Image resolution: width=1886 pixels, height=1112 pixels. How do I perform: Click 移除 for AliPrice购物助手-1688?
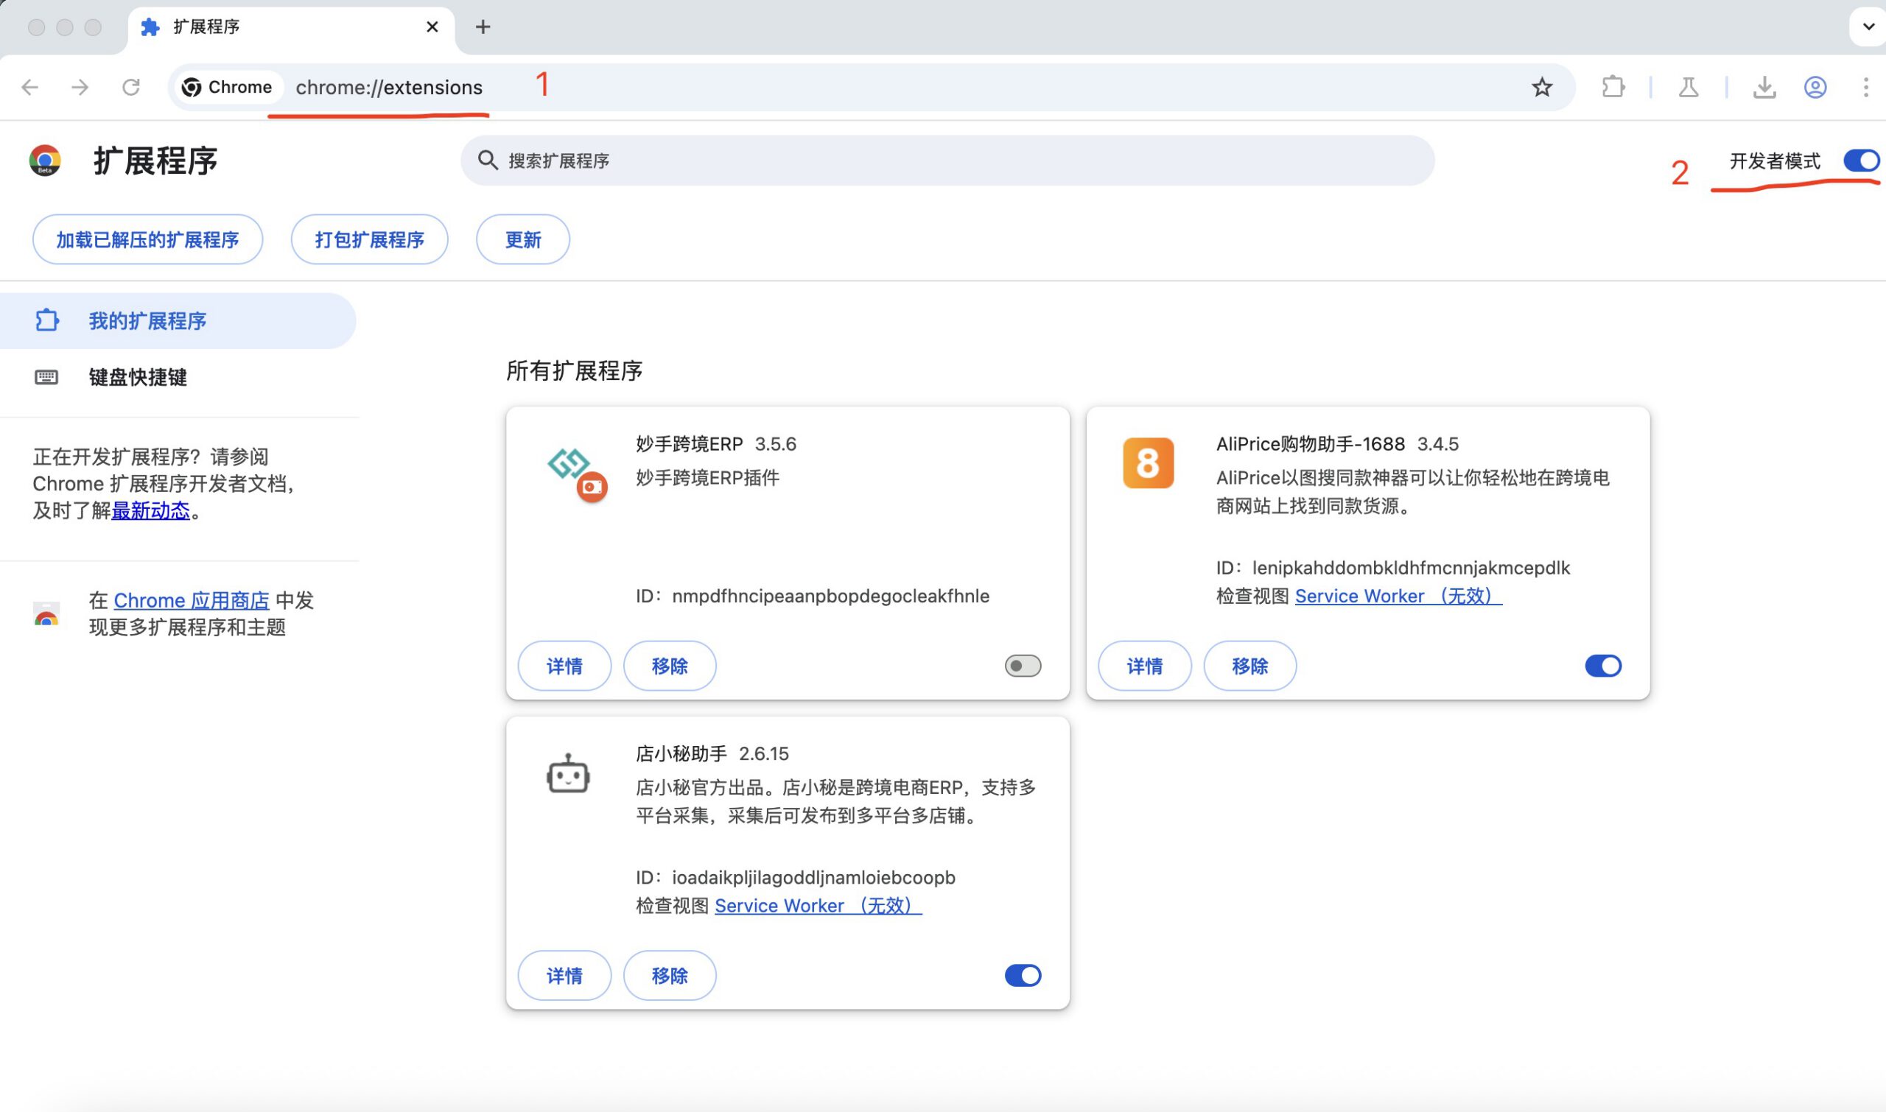1249,666
